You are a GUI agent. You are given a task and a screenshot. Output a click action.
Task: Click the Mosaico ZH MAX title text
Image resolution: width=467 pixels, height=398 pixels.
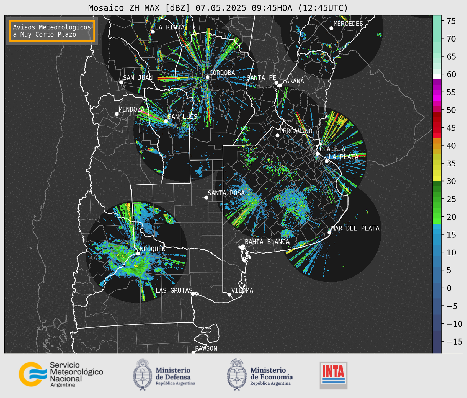click(218, 8)
